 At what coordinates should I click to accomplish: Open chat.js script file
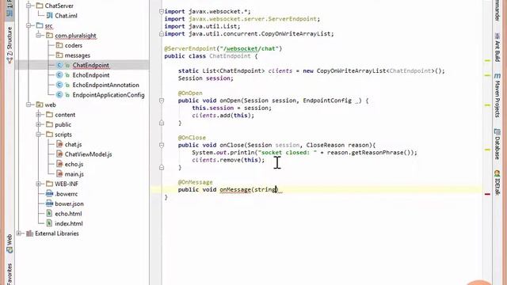point(73,144)
